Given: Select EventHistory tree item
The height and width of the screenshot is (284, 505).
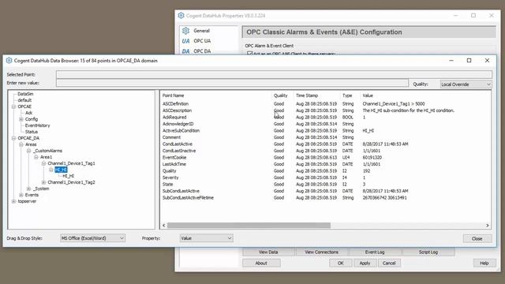Looking at the screenshot, I should (x=37, y=125).
